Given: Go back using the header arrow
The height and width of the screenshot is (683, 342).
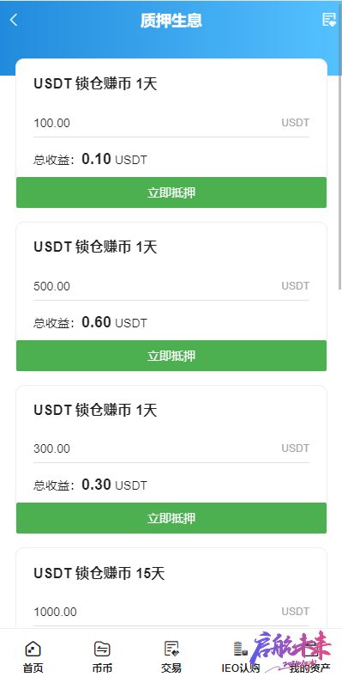Looking at the screenshot, I should point(14,20).
